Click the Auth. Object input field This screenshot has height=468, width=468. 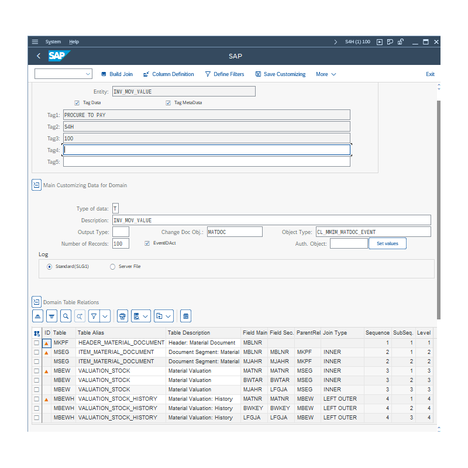click(x=349, y=243)
